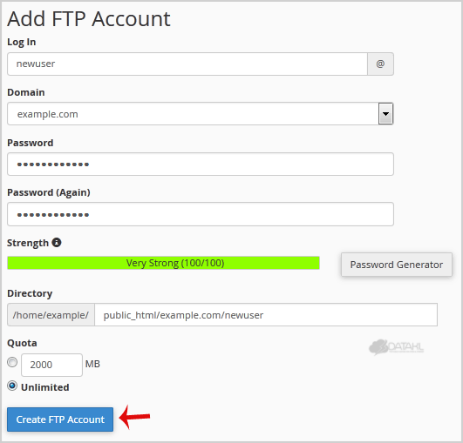Image resolution: width=463 pixels, height=443 pixels.
Task: Click into the Password (Again) field
Action: [201, 214]
